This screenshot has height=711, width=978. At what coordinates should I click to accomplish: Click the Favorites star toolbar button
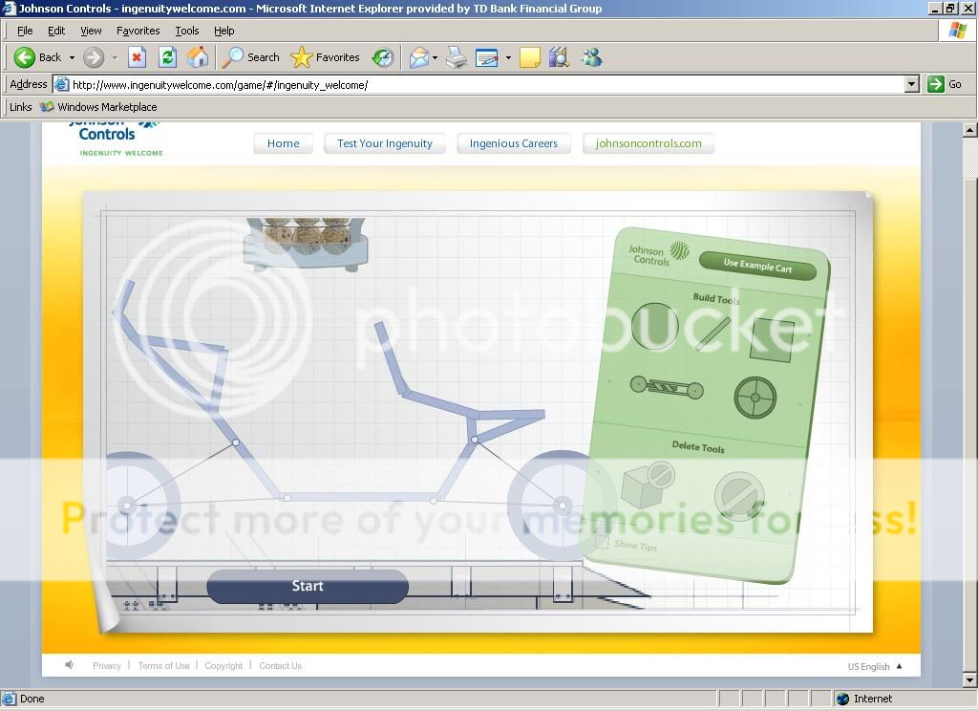click(325, 57)
